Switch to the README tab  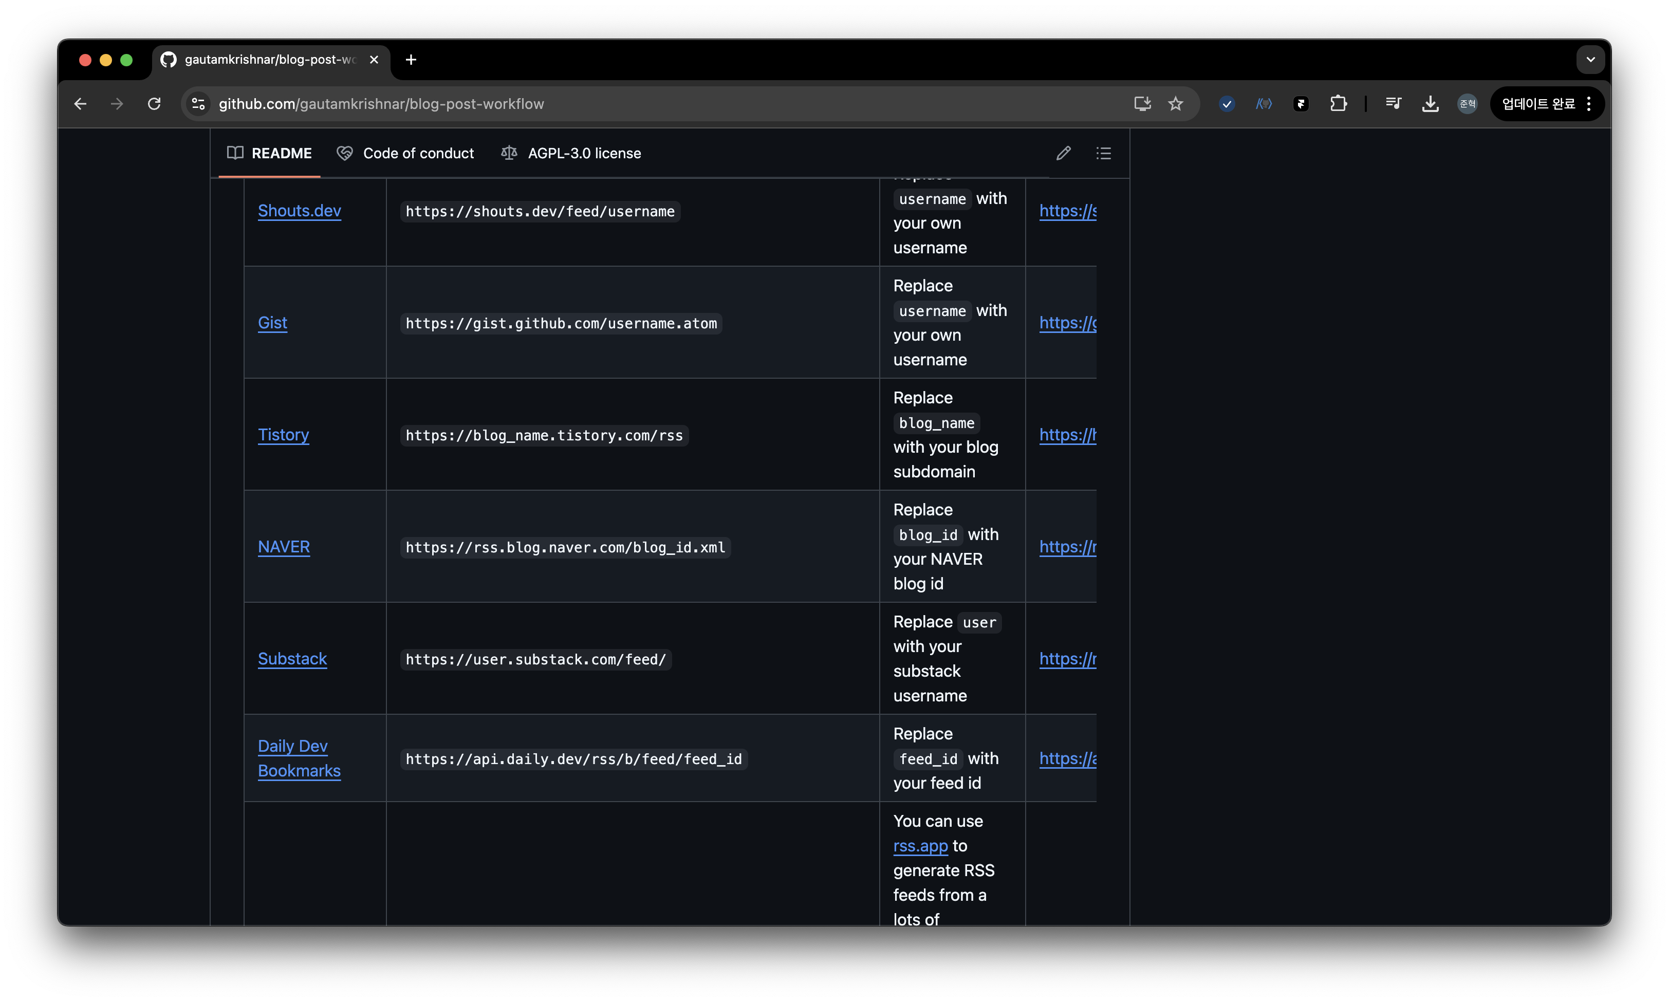coord(269,153)
